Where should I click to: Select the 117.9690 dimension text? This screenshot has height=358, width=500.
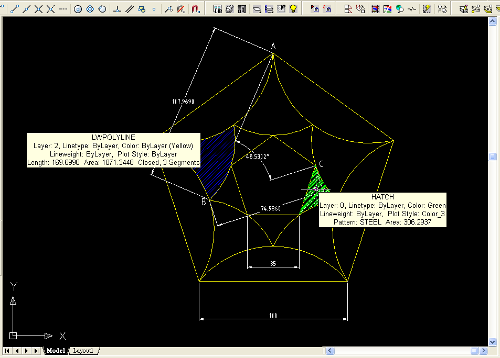click(x=183, y=101)
